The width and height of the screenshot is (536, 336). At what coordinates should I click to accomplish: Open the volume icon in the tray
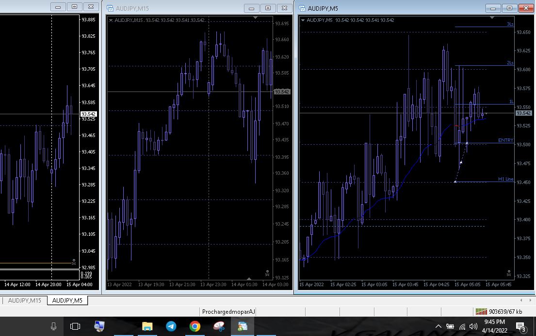pyautogui.click(x=473, y=327)
